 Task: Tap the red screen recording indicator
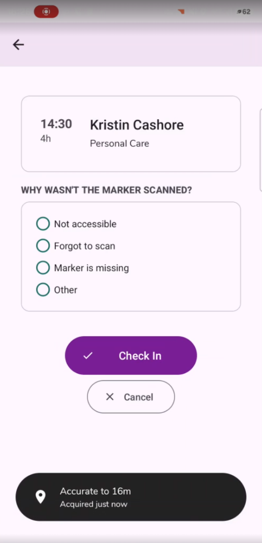click(x=46, y=12)
